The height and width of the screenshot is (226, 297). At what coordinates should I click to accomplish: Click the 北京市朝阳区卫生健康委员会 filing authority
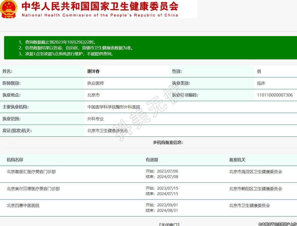pyautogui.click(x=255, y=189)
